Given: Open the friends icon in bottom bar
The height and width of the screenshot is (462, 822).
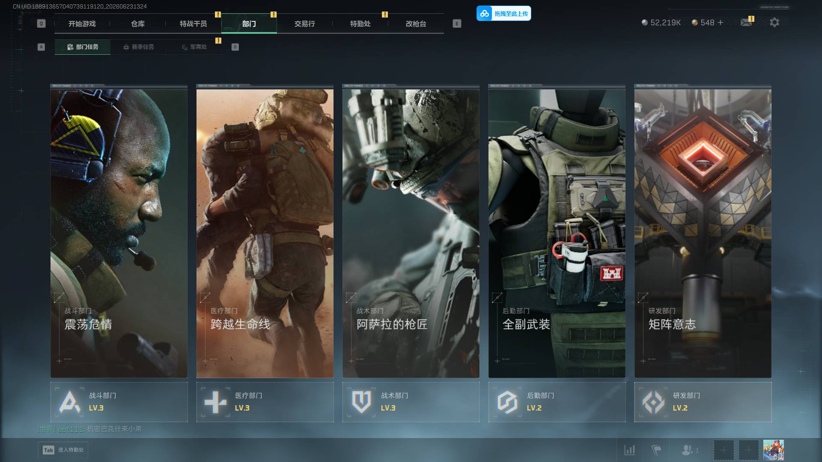Looking at the screenshot, I should (690, 450).
